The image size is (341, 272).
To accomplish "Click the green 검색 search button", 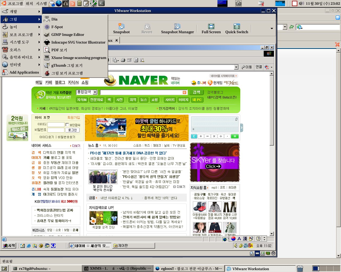I will tap(196, 92).
